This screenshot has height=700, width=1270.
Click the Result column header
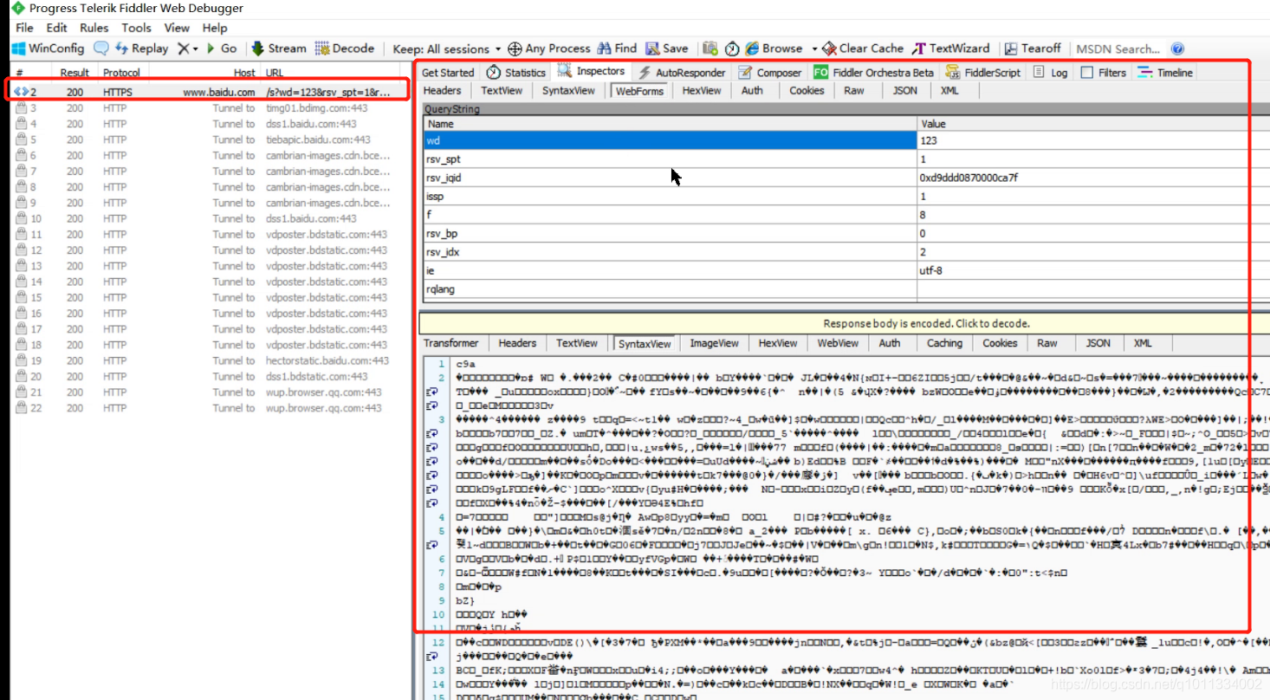coord(75,73)
